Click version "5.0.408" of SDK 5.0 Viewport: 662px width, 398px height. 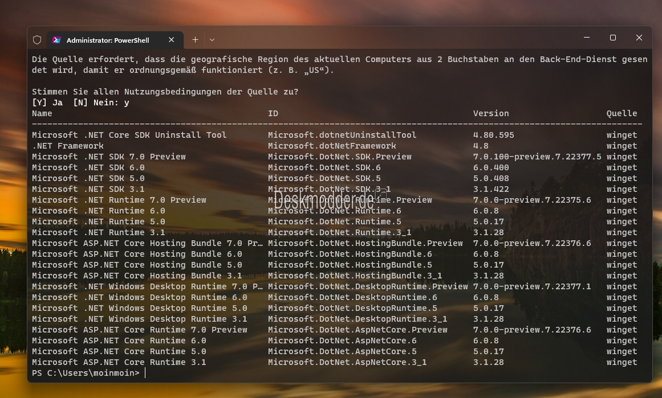pos(491,178)
